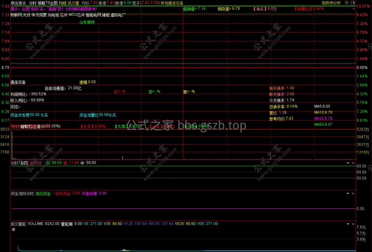Click 今天换手: 1.74 text
This screenshot has width=372, height=252.
pyautogui.click(x=282, y=100)
